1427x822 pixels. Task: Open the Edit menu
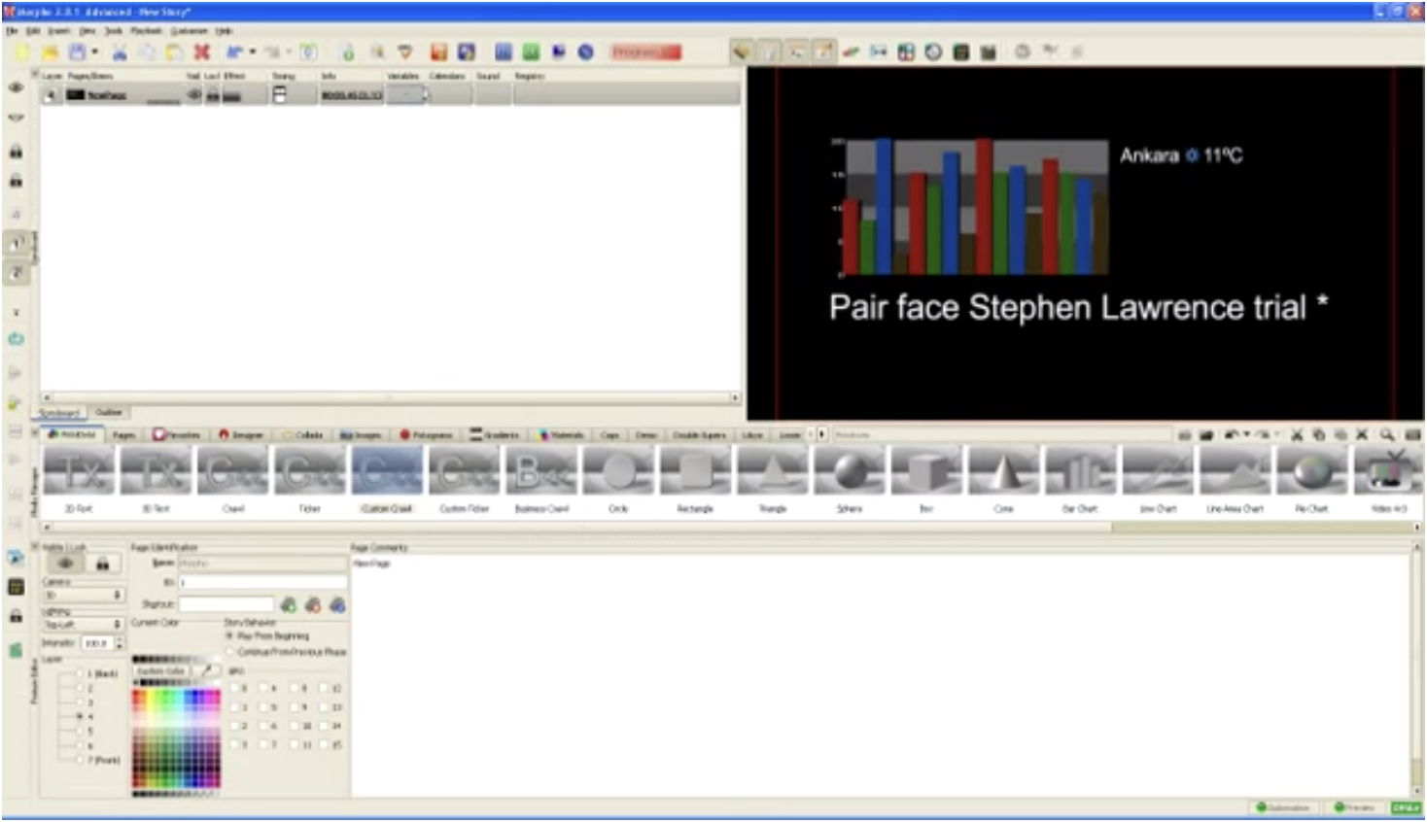pos(33,31)
